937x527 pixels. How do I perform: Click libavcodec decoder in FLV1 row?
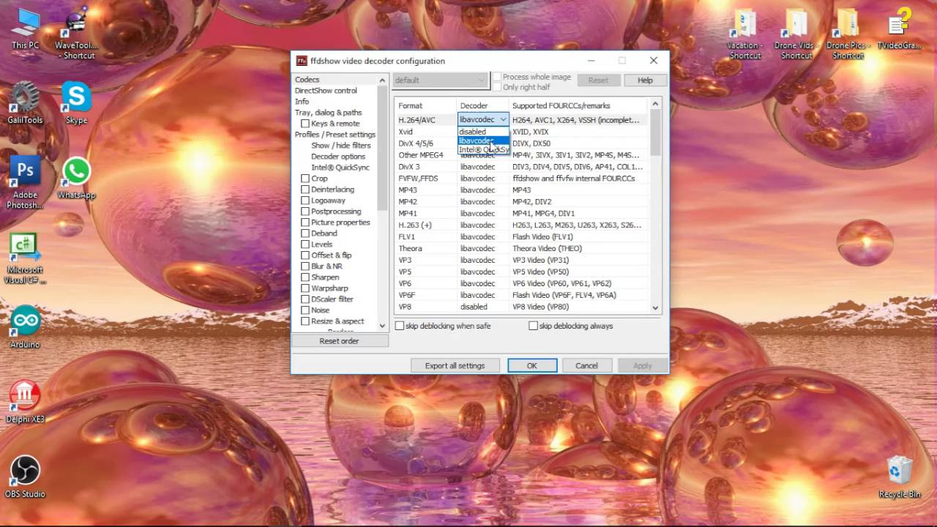pos(477,236)
